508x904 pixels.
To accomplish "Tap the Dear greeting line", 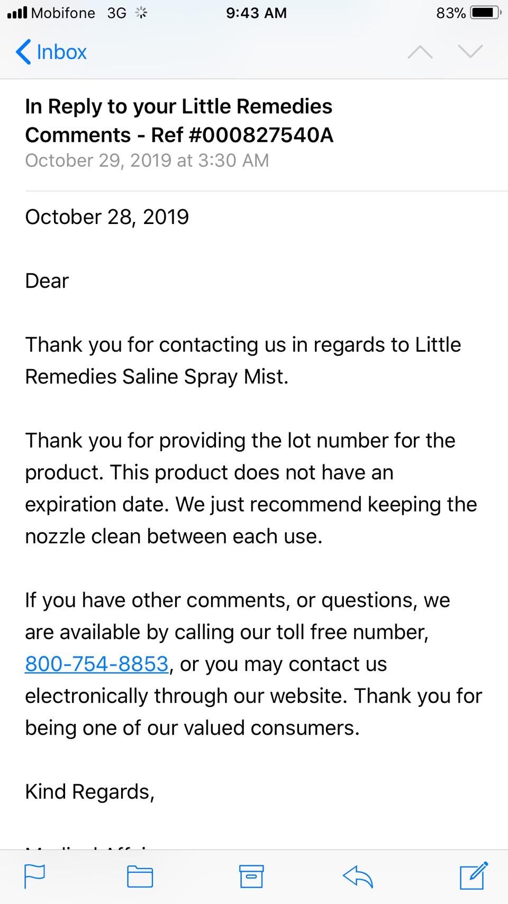I will pos(47,281).
